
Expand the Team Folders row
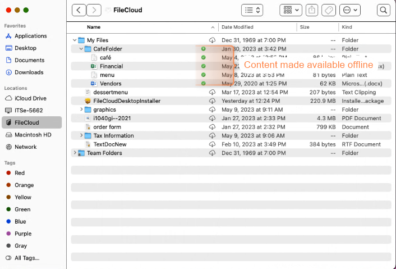click(75, 153)
